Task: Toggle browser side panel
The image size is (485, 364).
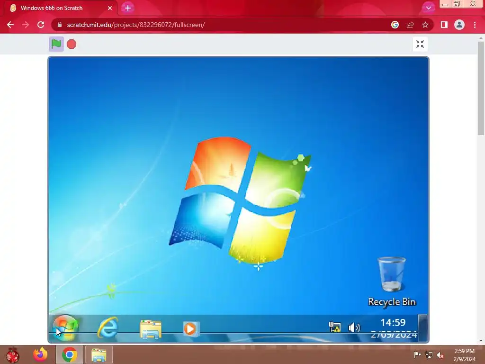Action: point(444,25)
